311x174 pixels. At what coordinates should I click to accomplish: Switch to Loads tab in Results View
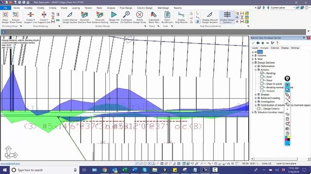pyautogui.click(x=255, y=48)
